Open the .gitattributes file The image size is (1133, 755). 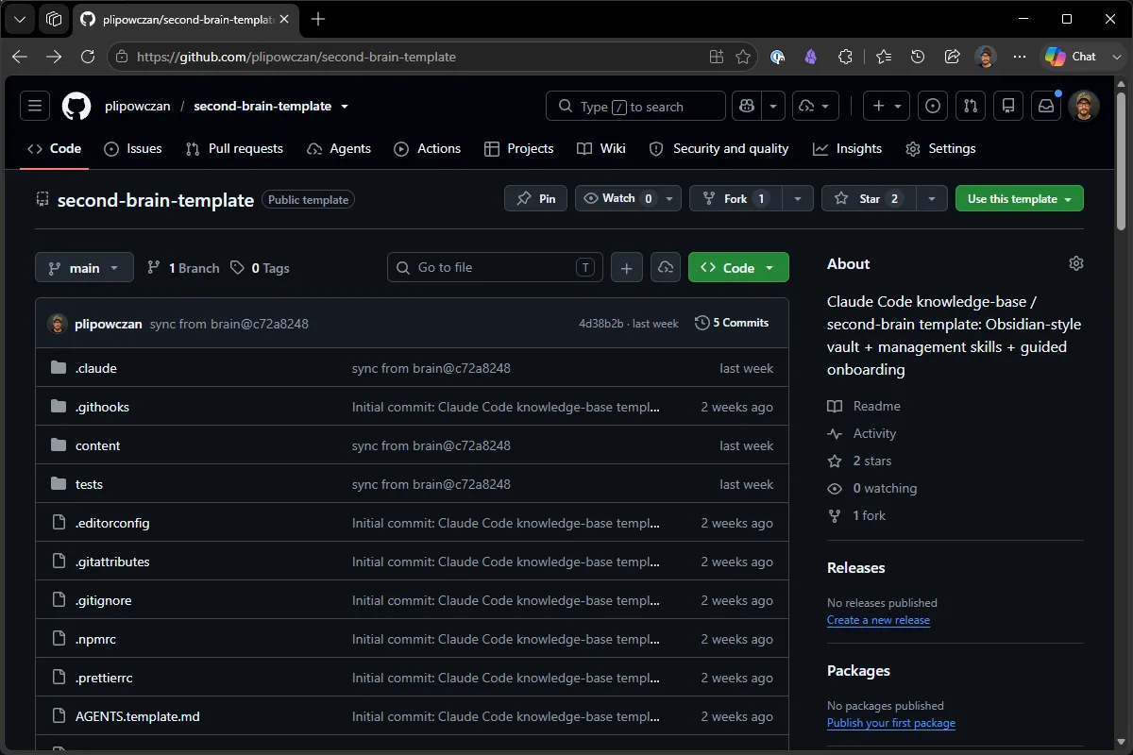(112, 562)
